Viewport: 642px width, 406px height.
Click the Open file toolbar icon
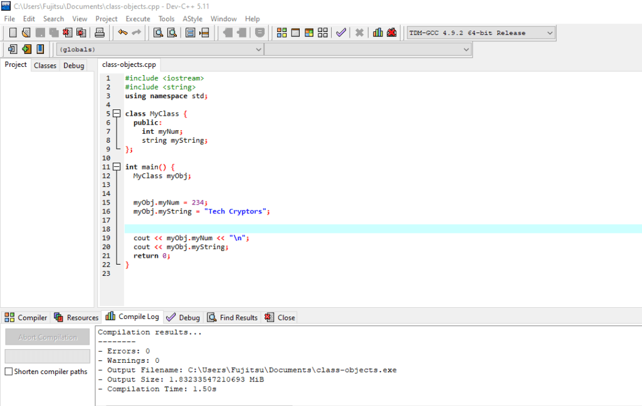(26, 33)
